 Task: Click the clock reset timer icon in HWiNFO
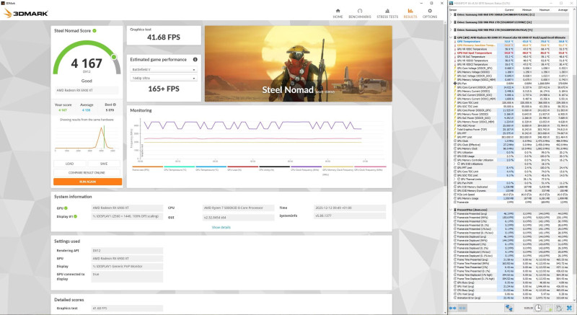click(538, 308)
